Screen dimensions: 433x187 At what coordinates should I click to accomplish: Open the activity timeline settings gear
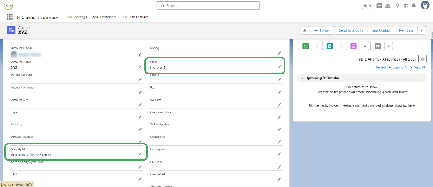click(422, 59)
